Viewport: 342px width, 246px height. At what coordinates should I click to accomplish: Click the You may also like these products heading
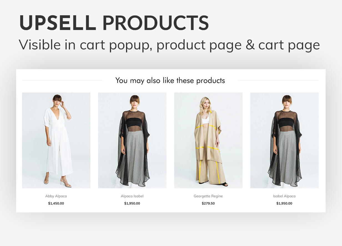(170, 81)
